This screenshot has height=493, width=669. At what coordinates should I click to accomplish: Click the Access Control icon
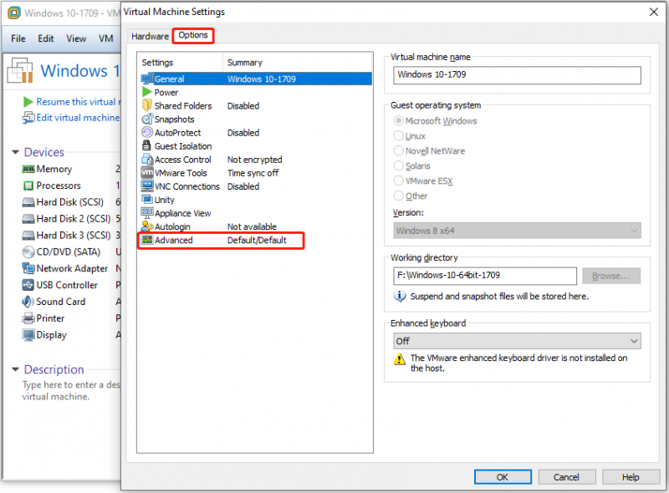point(147,159)
